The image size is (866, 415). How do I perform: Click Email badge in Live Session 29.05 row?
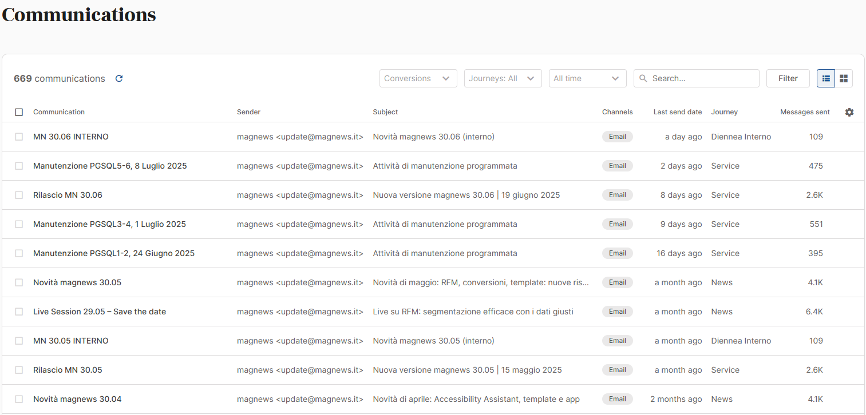[618, 312]
